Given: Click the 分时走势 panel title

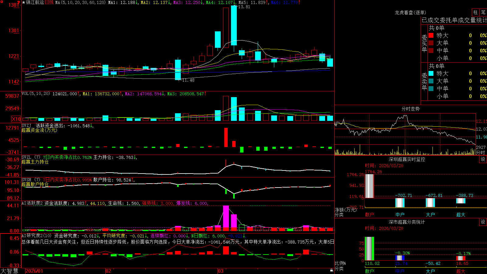Looking at the screenshot, I should click(x=410, y=109).
